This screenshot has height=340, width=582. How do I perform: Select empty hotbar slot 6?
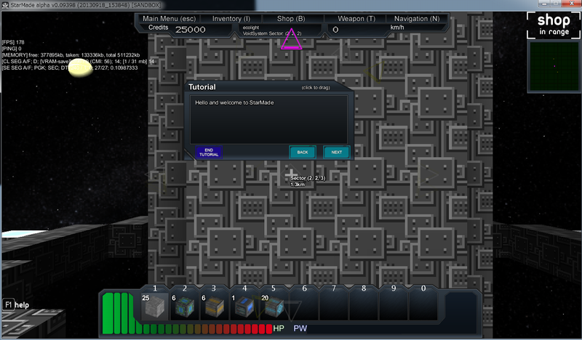(x=303, y=307)
